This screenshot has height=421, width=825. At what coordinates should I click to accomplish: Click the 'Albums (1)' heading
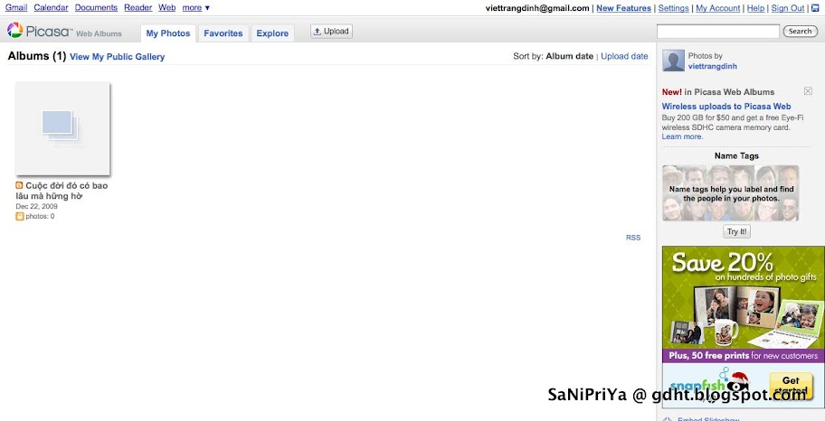37,56
